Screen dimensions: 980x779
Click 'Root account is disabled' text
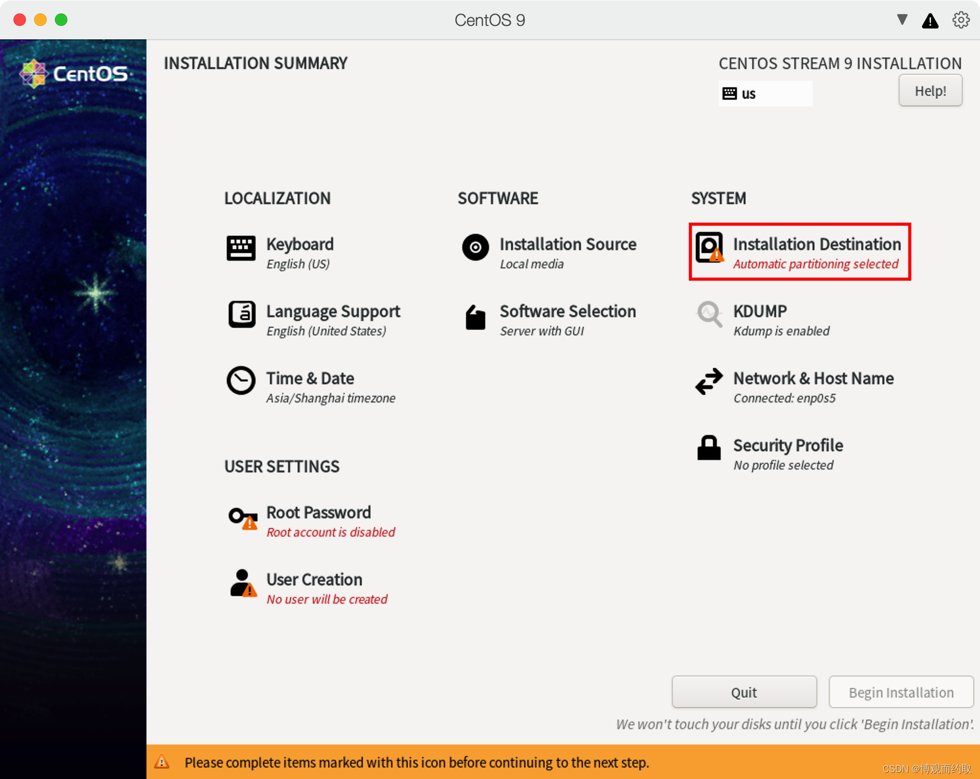coord(330,532)
